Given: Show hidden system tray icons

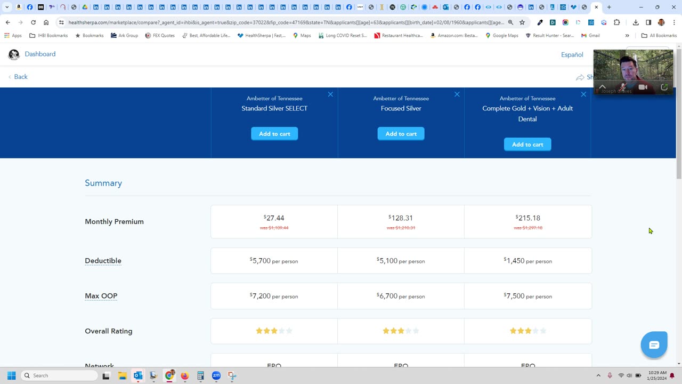Looking at the screenshot, I should (598, 375).
